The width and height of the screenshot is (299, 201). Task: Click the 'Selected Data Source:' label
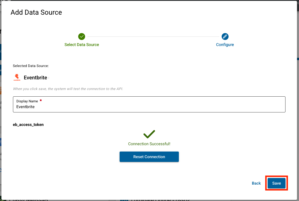pos(31,66)
